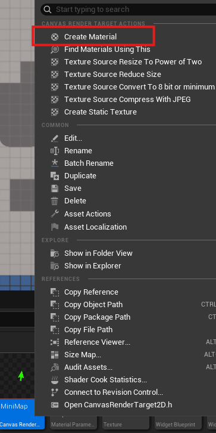This screenshot has height=433, width=216.
Task: Click the icon beside Texture Source Reduce Size
Action: click(55, 75)
